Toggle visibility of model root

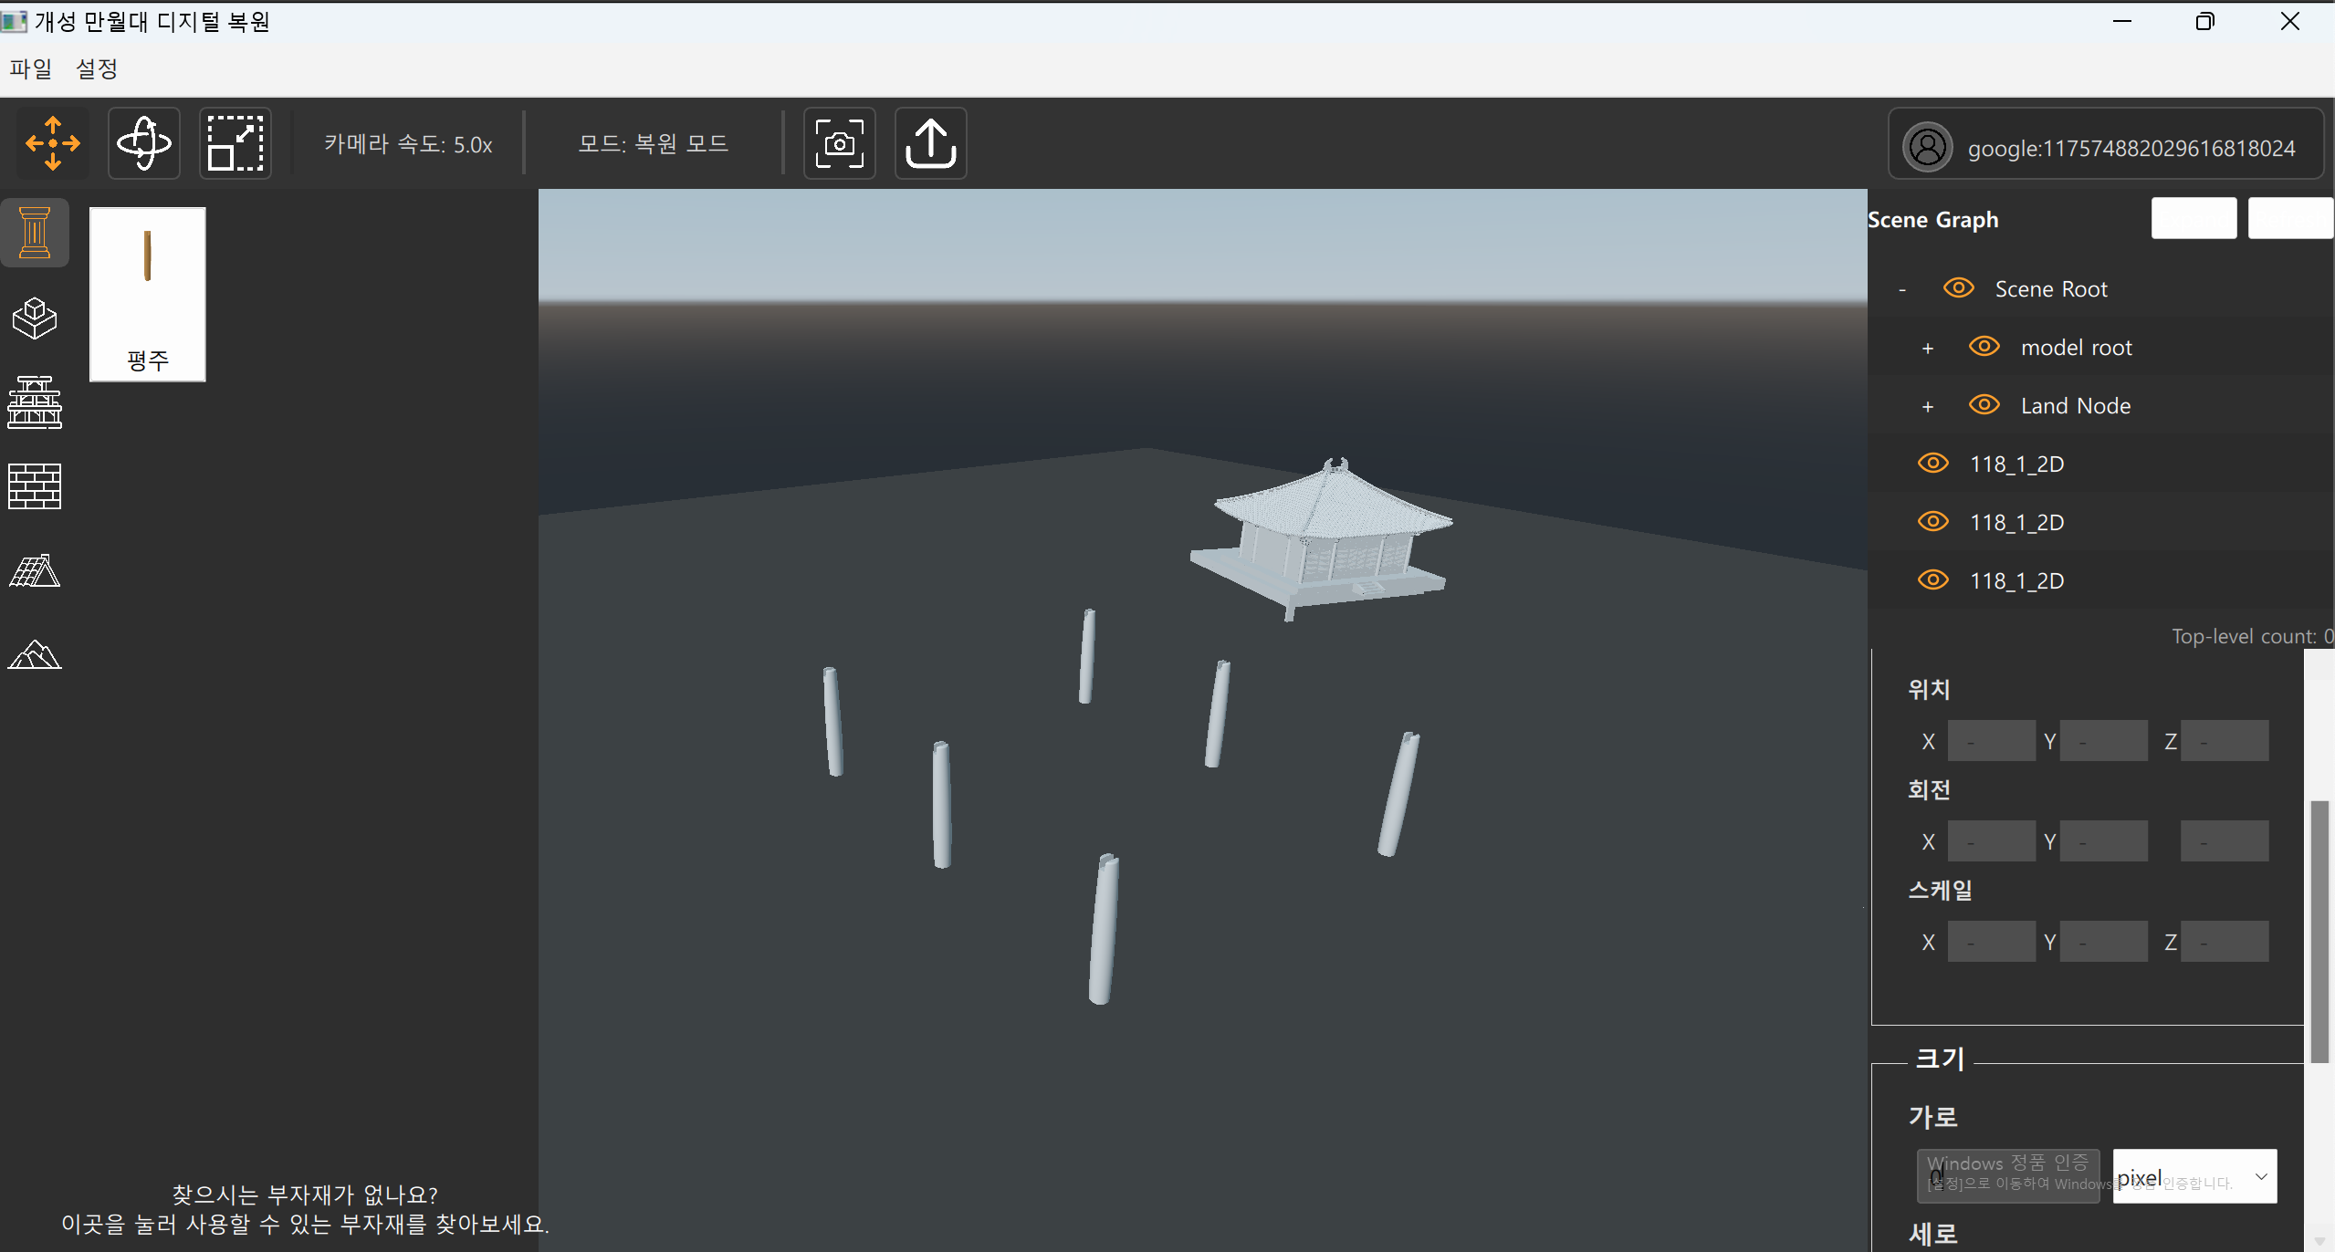coord(1984,347)
